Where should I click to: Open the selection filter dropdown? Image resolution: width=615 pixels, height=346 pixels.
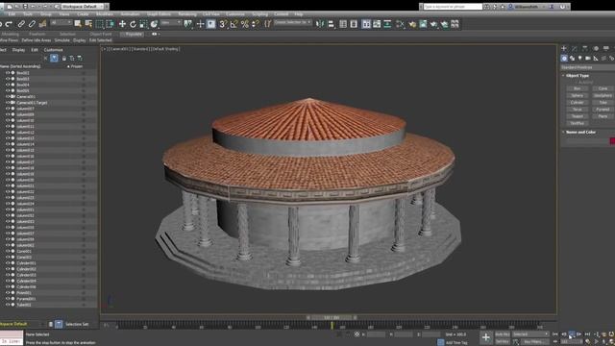[61, 23]
